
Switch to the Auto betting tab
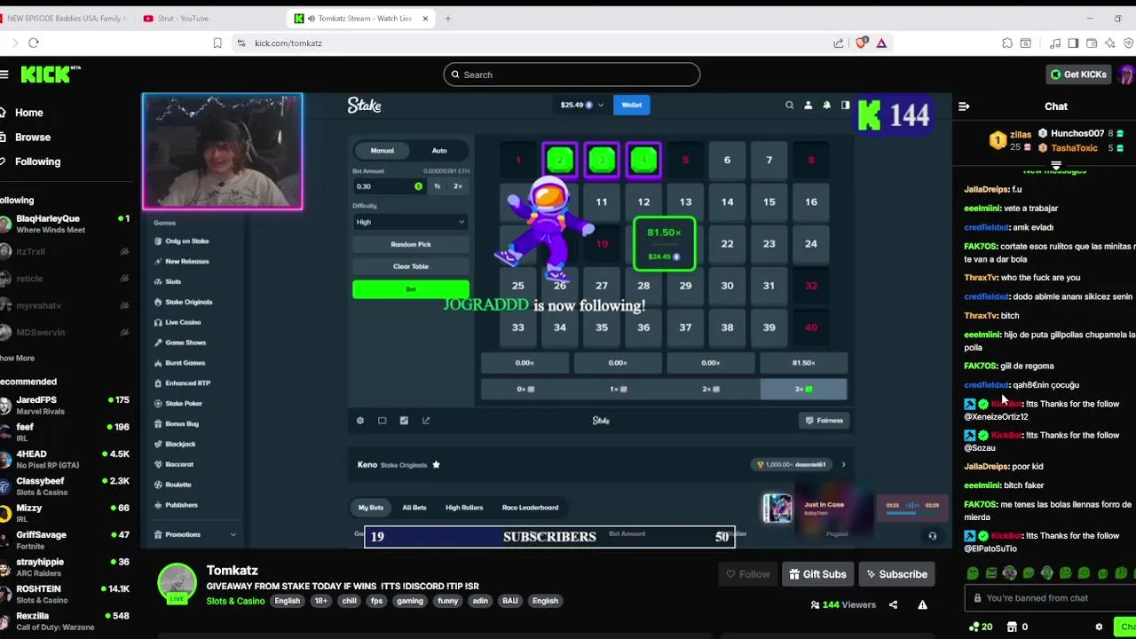(439, 150)
